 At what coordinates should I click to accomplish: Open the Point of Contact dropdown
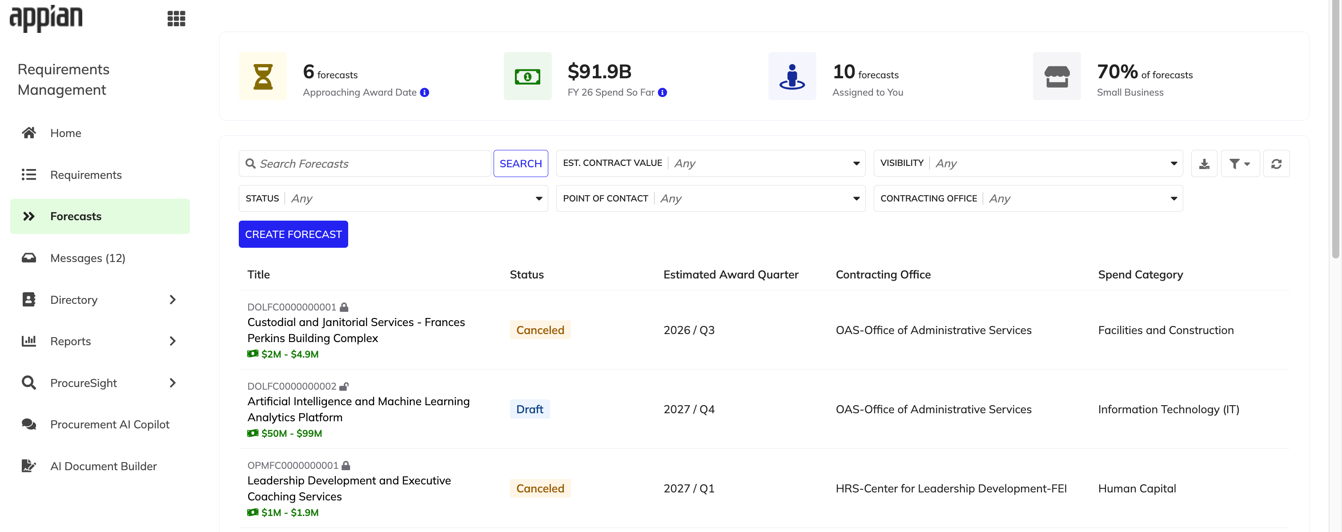click(x=711, y=198)
